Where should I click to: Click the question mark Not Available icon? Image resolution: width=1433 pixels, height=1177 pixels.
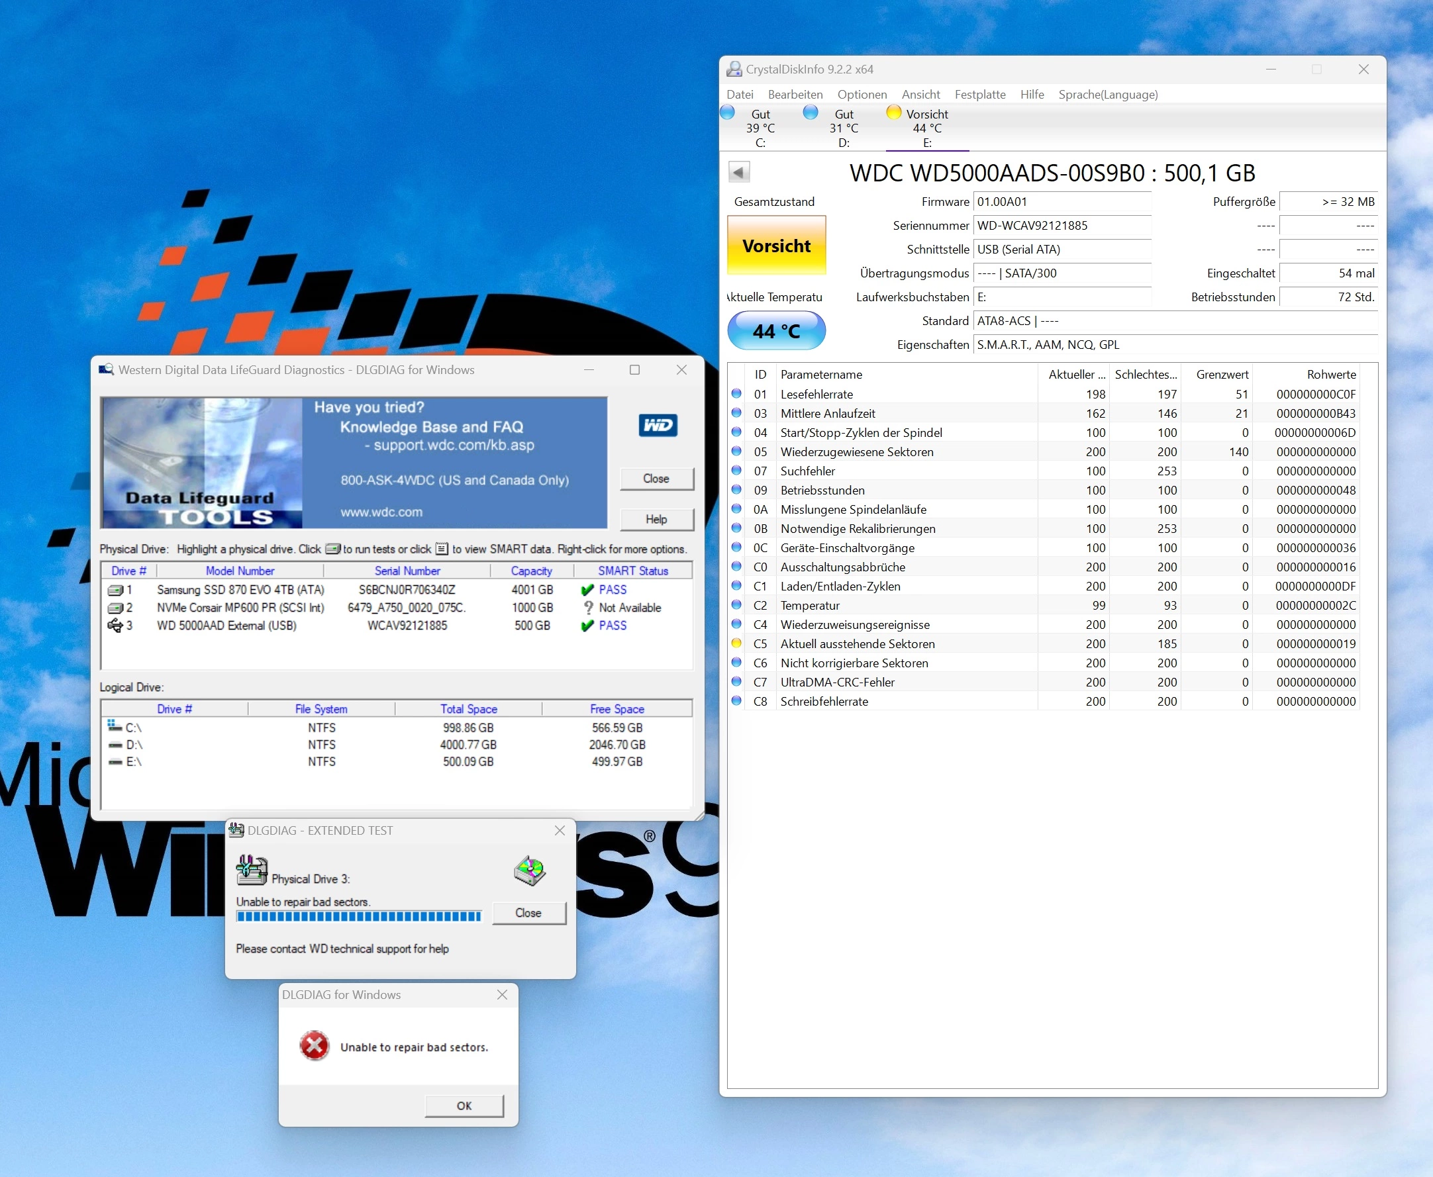[588, 608]
